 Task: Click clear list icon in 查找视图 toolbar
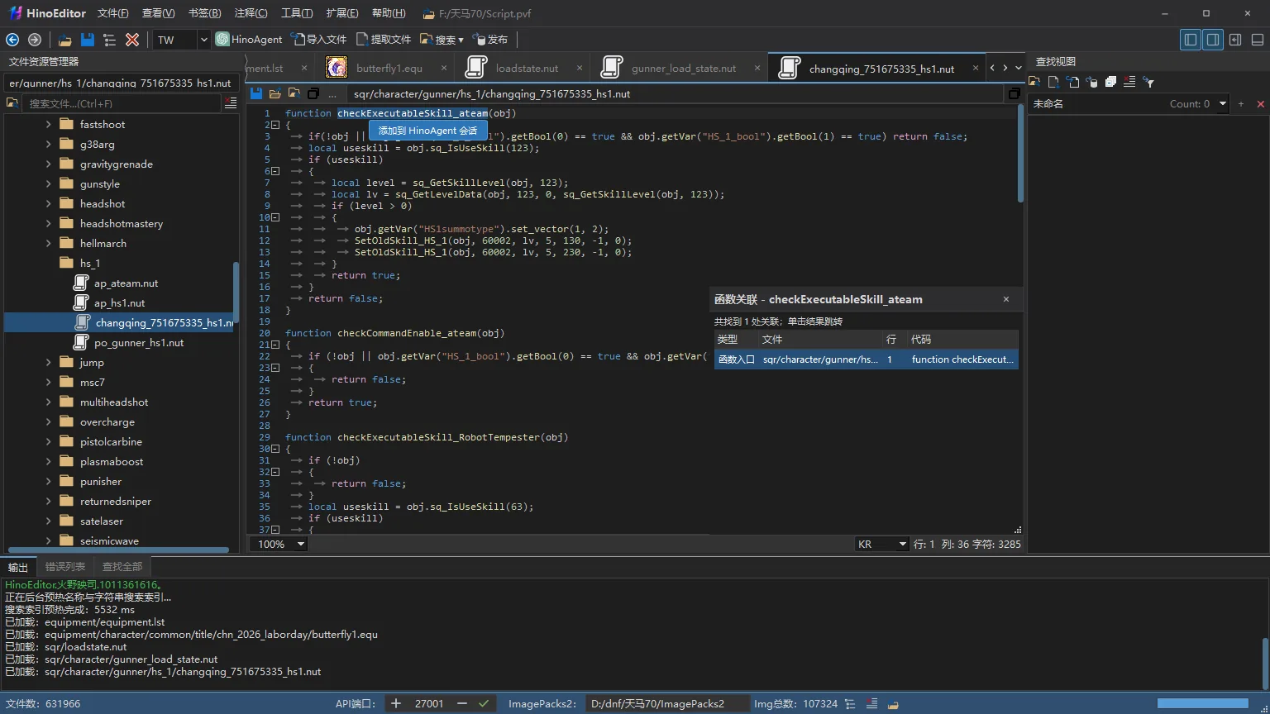(x=1129, y=82)
